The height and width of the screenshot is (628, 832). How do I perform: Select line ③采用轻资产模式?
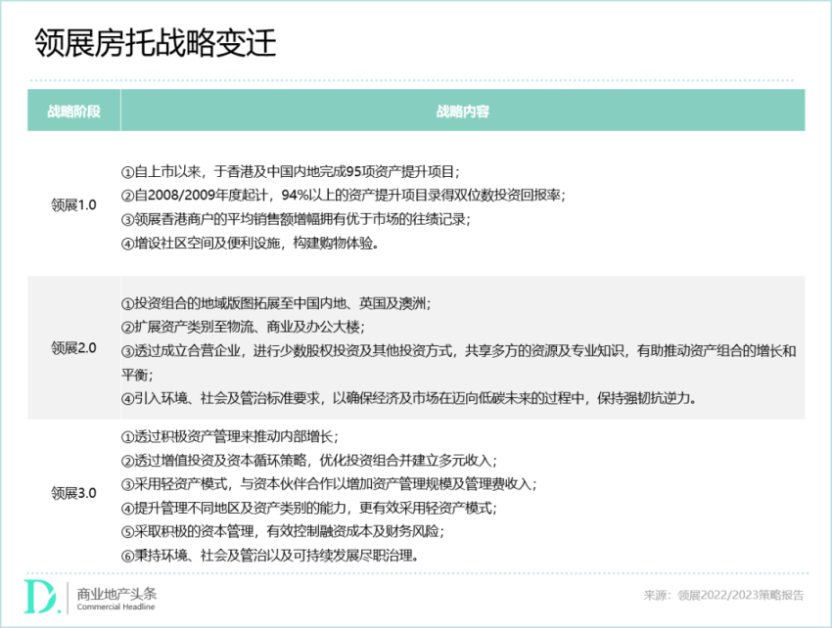pyautogui.click(x=329, y=484)
